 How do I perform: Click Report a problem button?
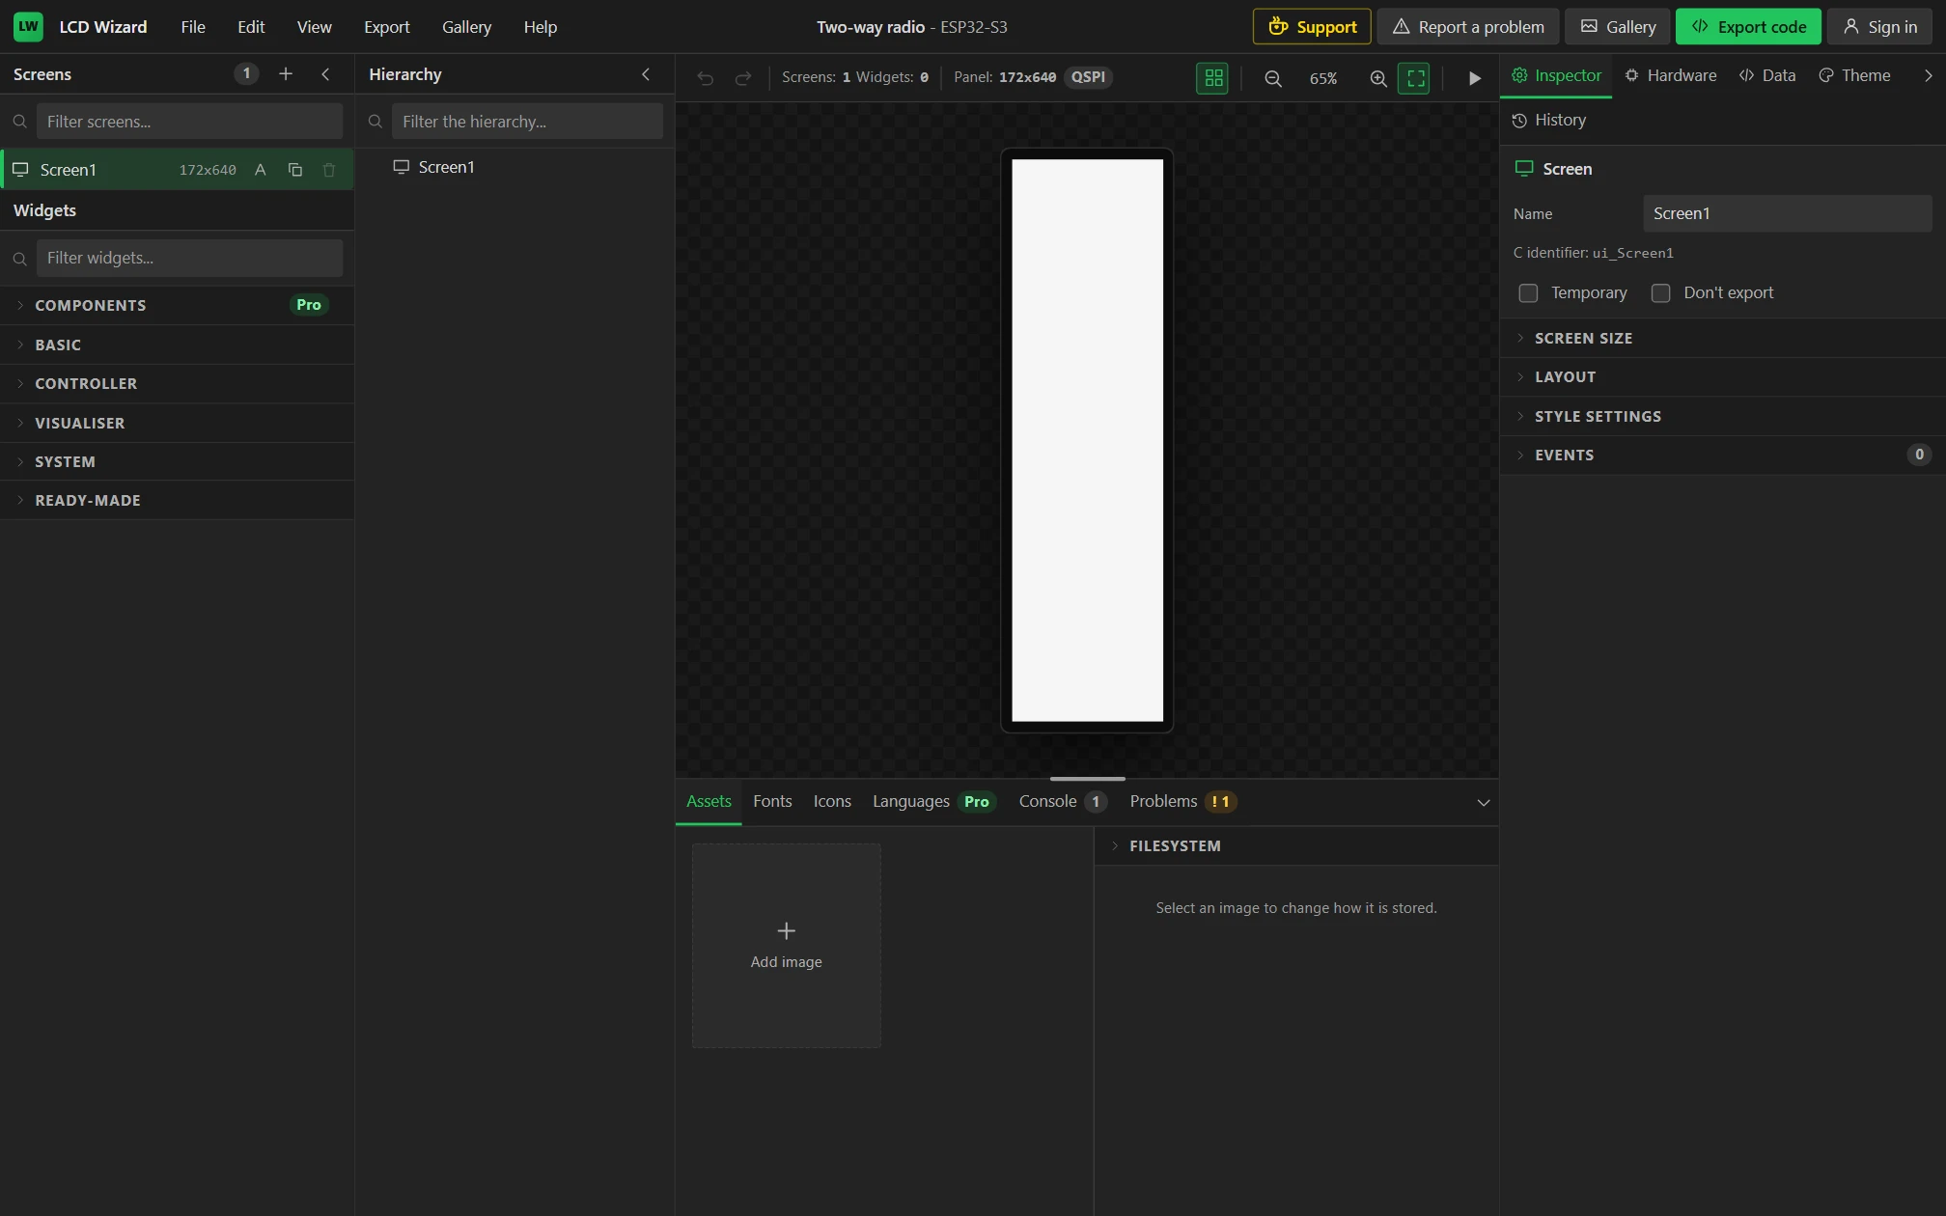point(1467,27)
